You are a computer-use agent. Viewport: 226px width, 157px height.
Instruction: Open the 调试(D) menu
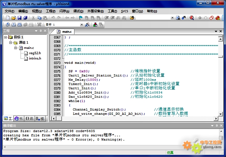[x=78, y=11]
